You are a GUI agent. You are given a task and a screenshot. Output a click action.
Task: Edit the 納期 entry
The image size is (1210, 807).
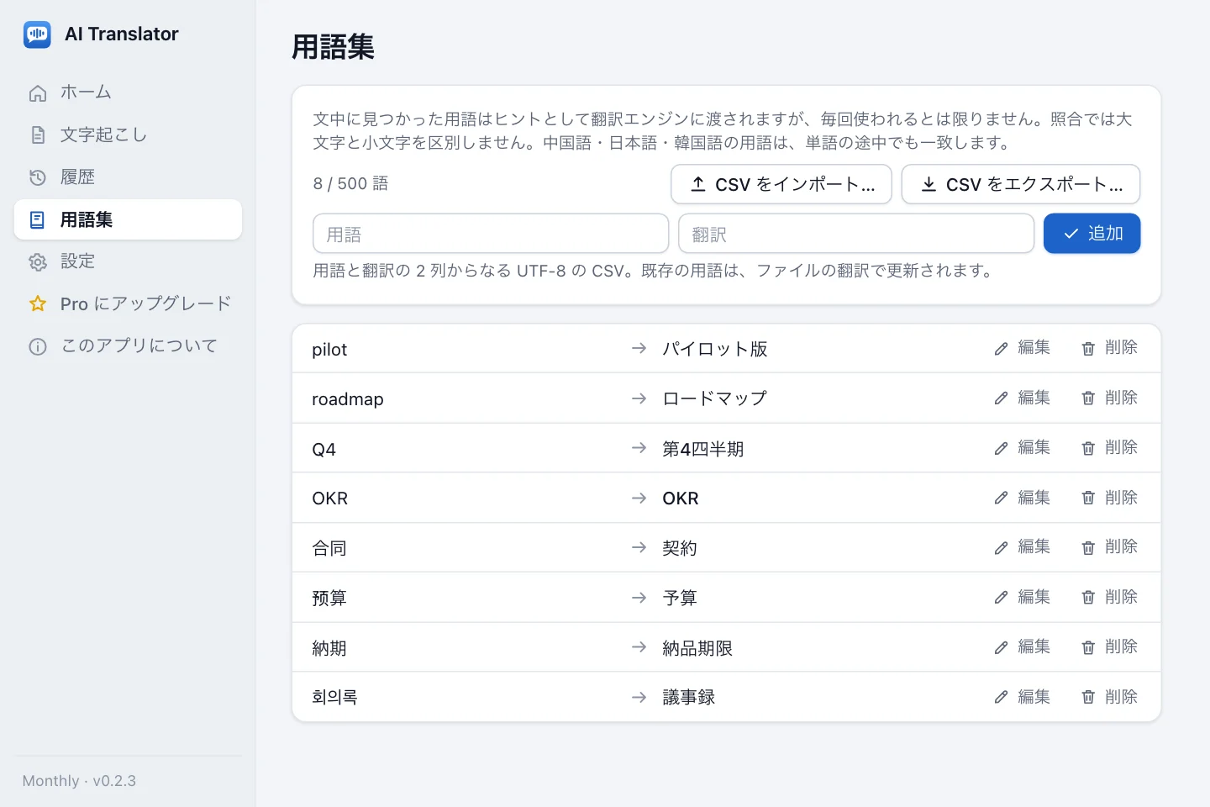(1023, 647)
